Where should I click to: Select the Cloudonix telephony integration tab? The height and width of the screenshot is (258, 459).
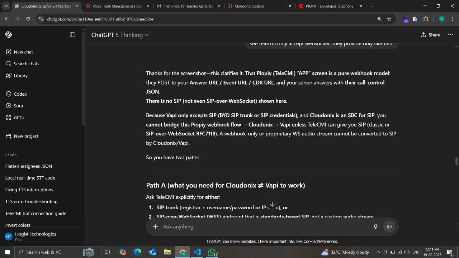click(x=46, y=6)
